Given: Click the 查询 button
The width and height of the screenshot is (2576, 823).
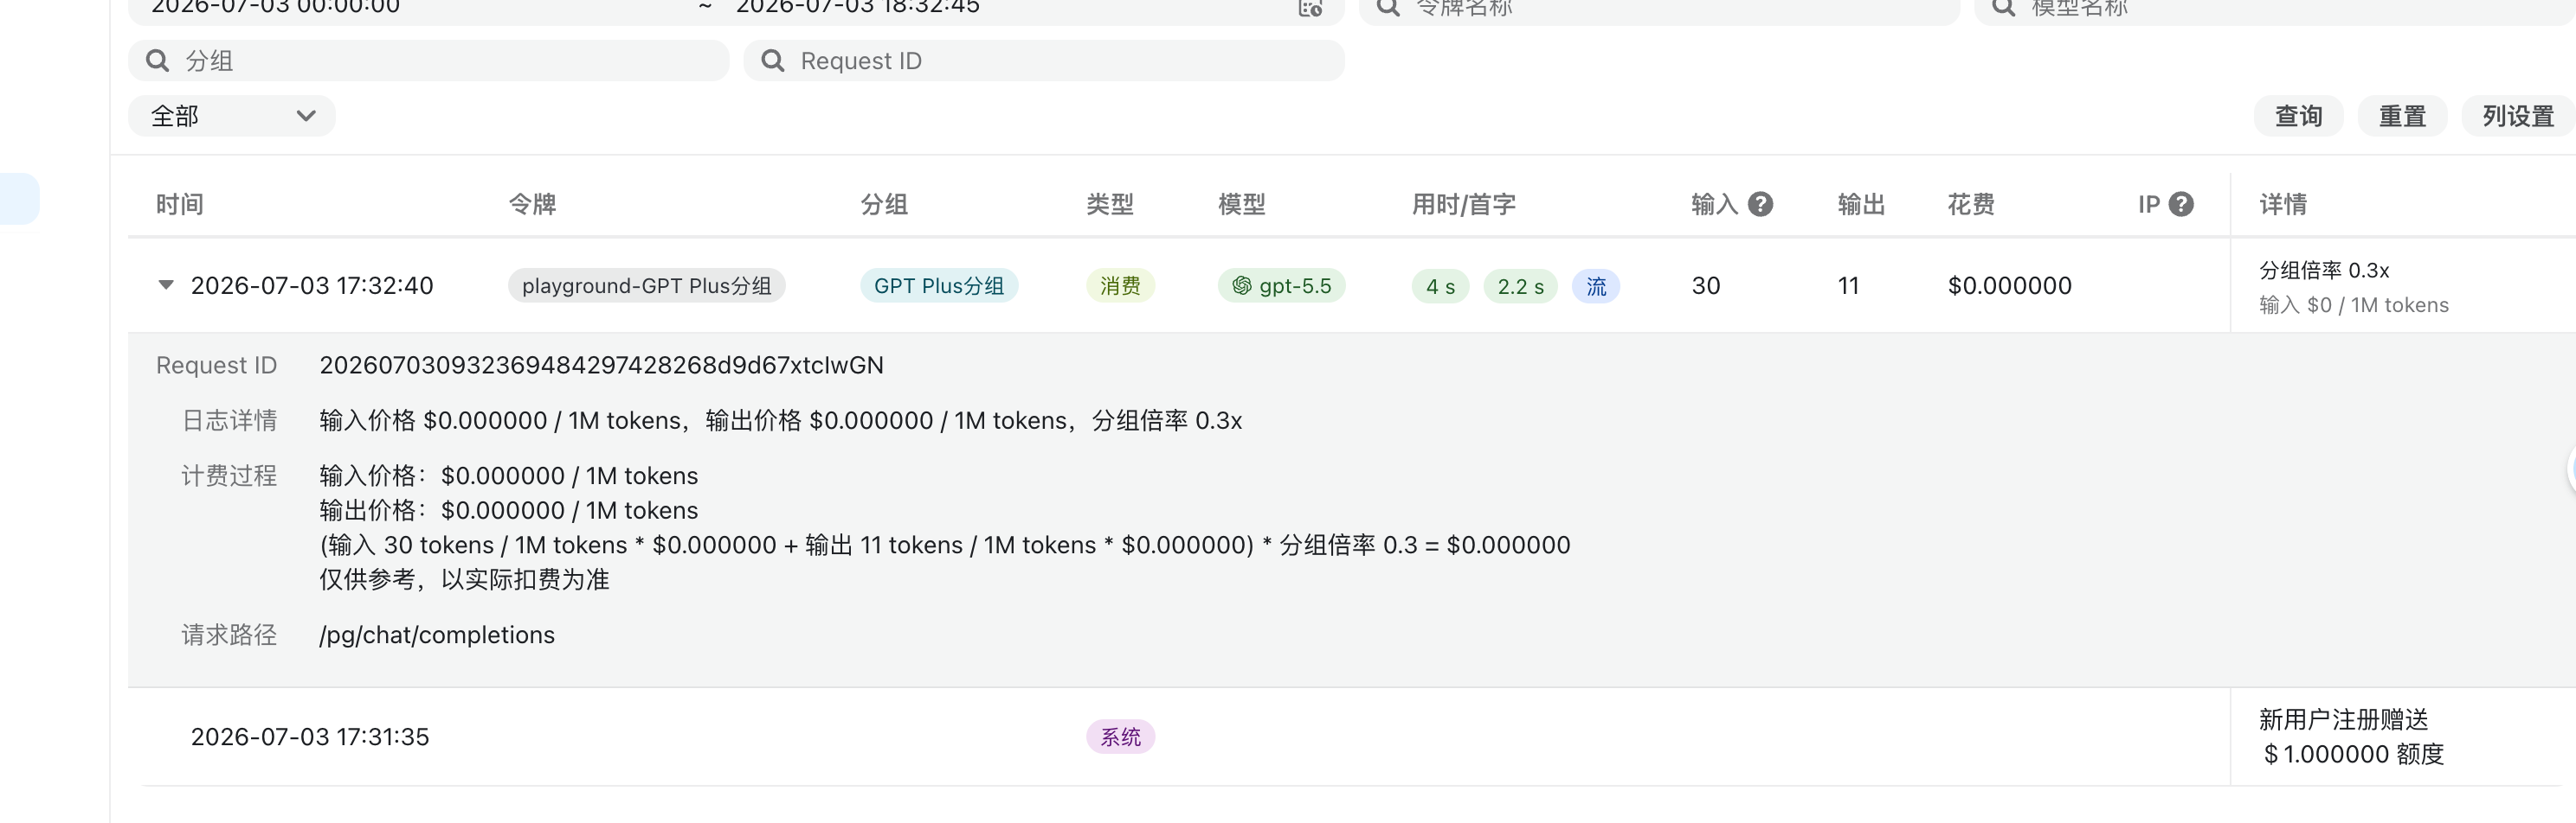Looking at the screenshot, I should (2298, 116).
